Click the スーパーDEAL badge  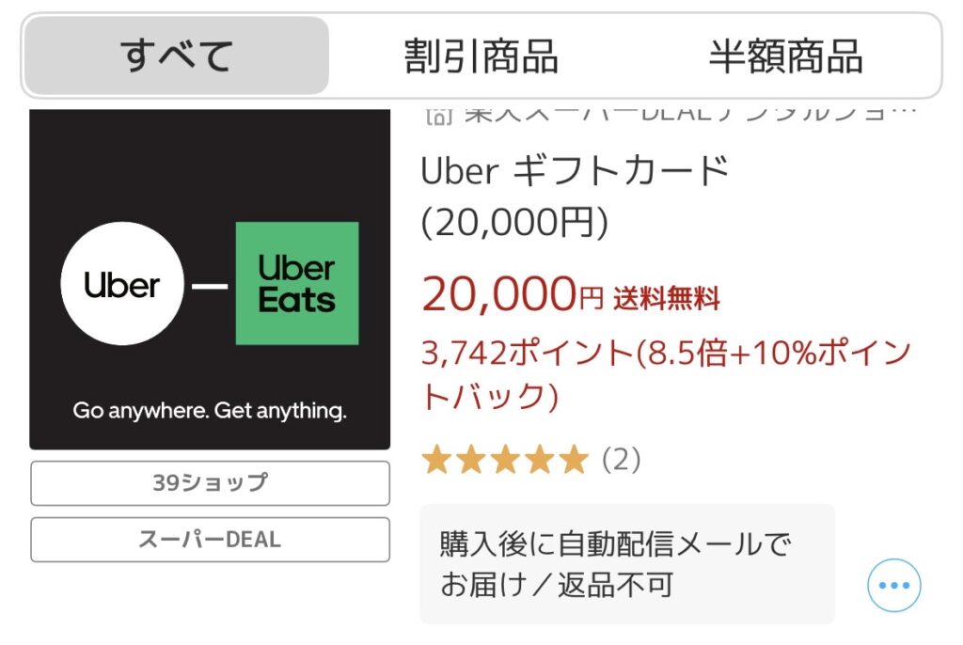tap(210, 540)
